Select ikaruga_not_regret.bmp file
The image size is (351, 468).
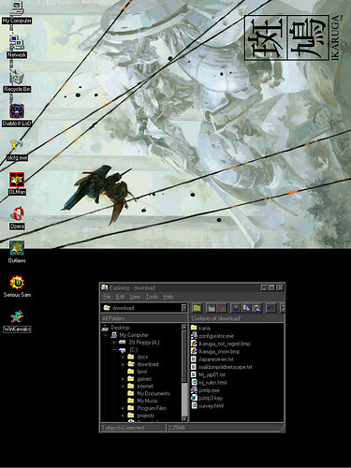click(221, 344)
